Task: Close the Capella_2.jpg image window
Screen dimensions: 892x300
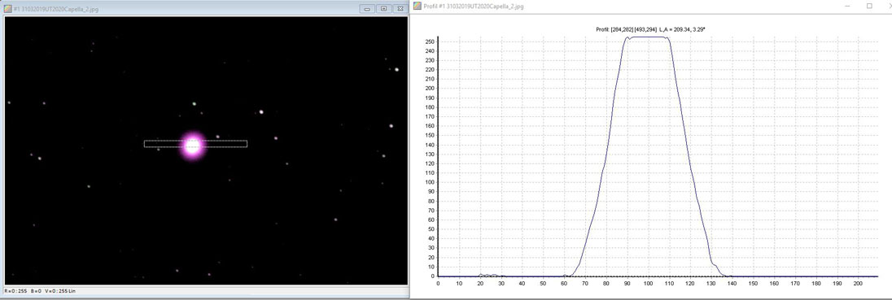Action: click(400, 8)
